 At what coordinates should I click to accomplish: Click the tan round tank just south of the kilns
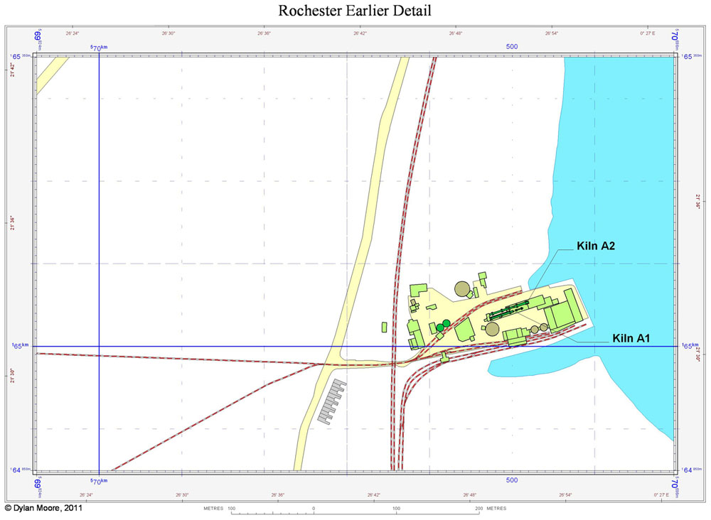pos(492,328)
